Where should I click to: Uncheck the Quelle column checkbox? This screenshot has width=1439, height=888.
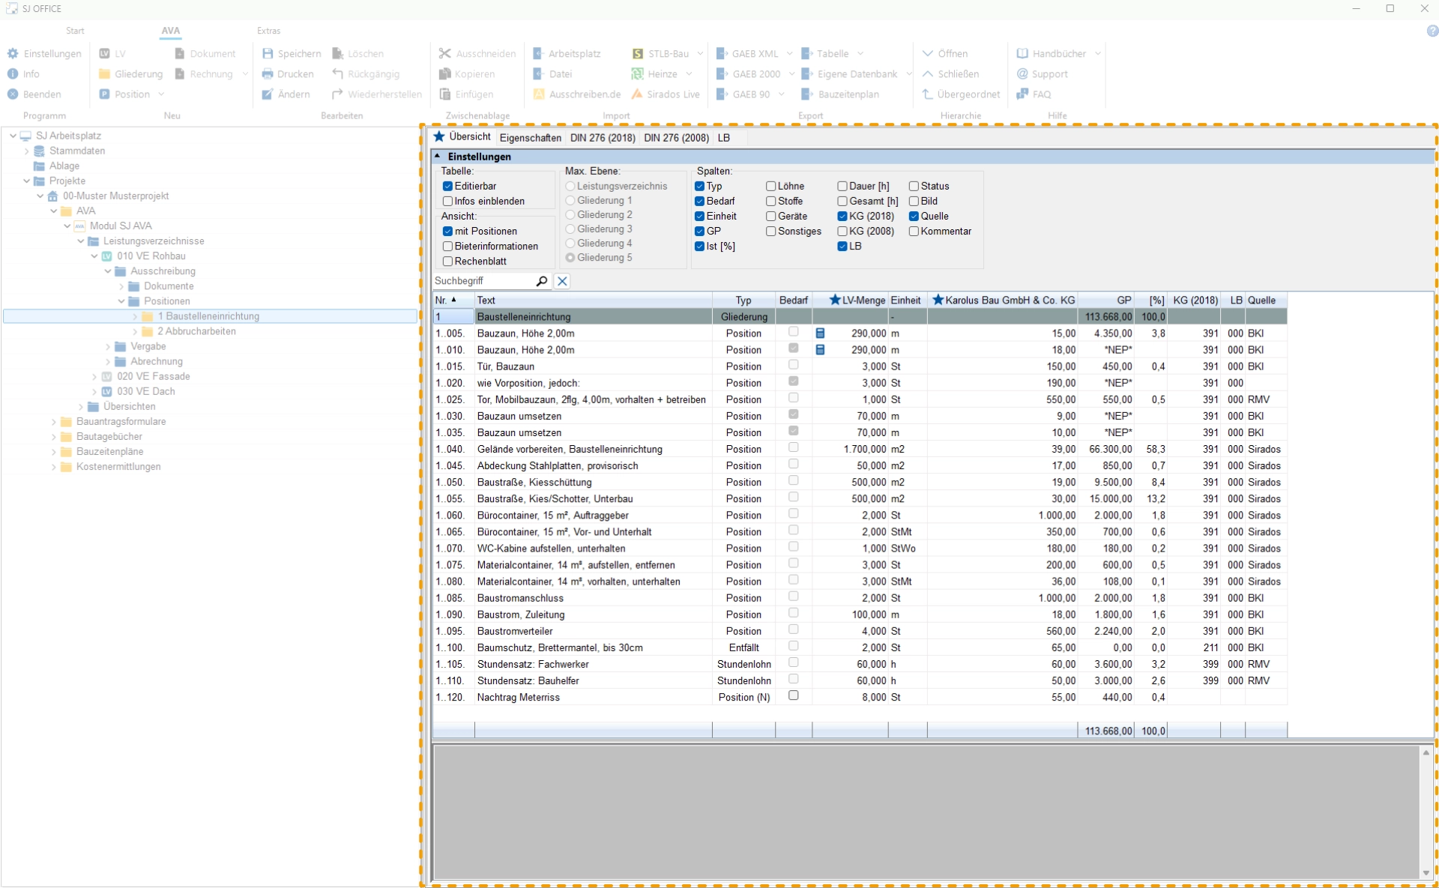[x=914, y=217]
